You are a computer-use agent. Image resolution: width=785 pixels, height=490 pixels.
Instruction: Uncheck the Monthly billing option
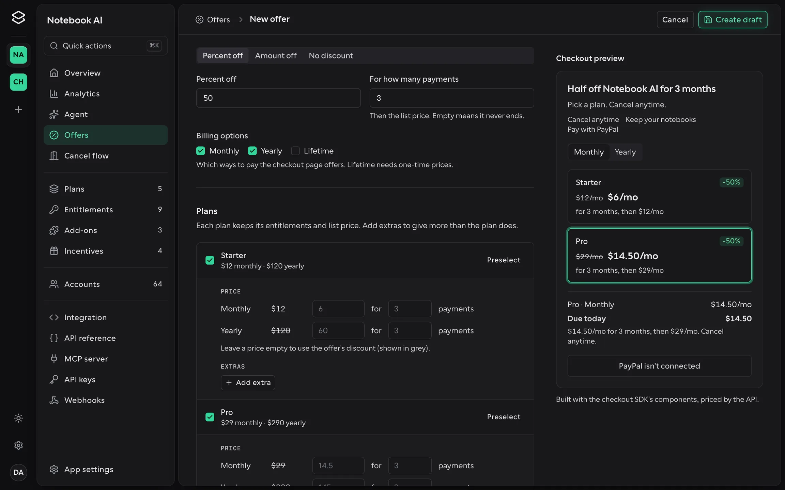click(201, 151)
